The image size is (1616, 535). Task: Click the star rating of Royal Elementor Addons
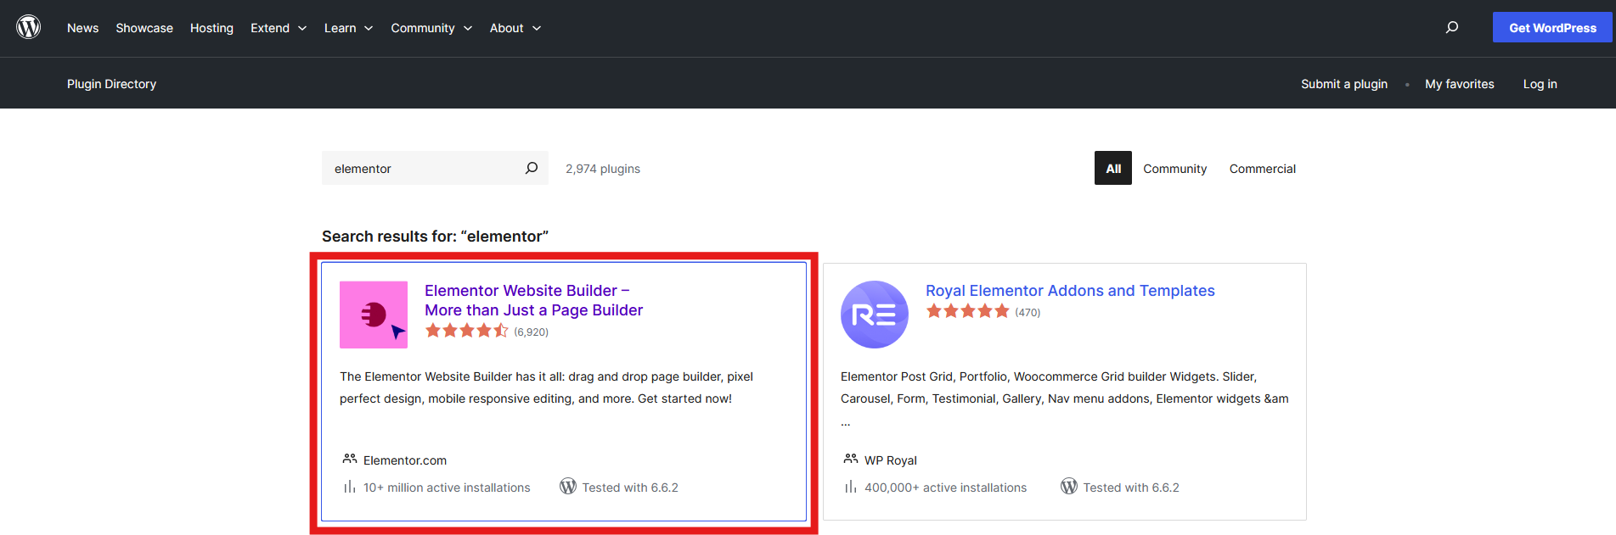[968, 311]
